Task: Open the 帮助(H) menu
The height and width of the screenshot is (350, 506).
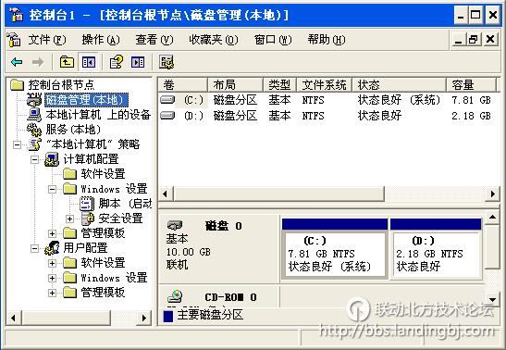Action: click(327, 40)
